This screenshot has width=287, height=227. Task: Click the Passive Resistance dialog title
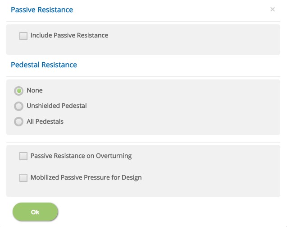(42, 9)
